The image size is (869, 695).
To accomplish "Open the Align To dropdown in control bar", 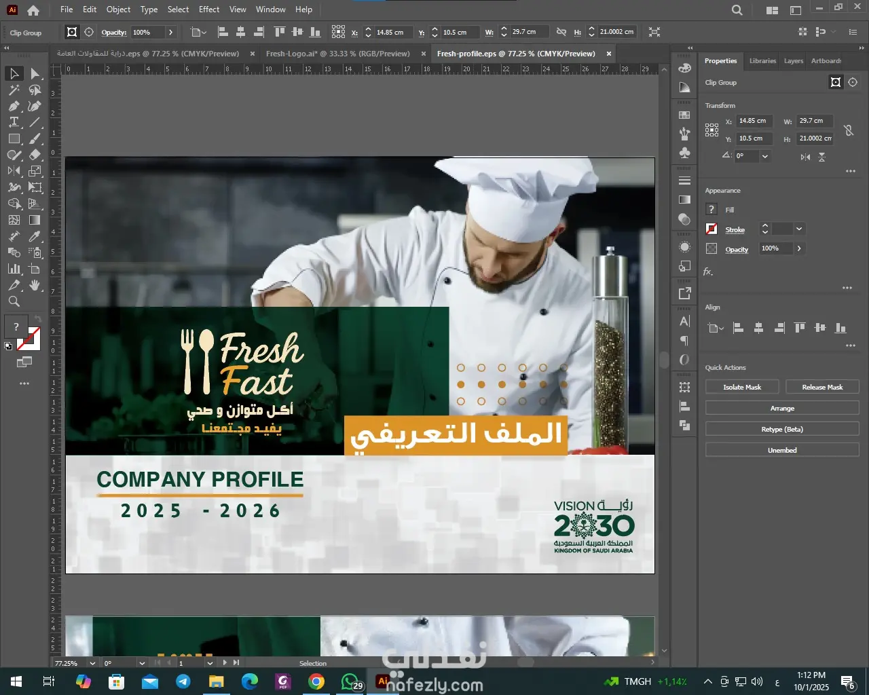I will [x=198, y=32].
